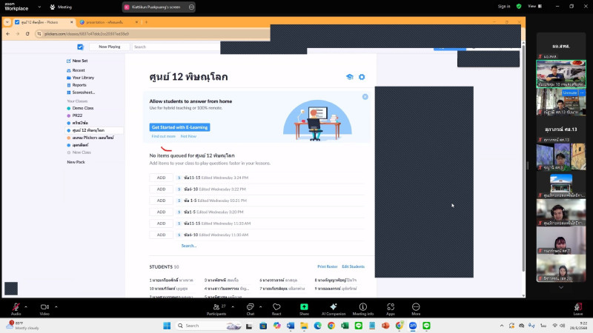Click Zoom Meeting tab at top
593x333 pixels.
click(61, 7)
